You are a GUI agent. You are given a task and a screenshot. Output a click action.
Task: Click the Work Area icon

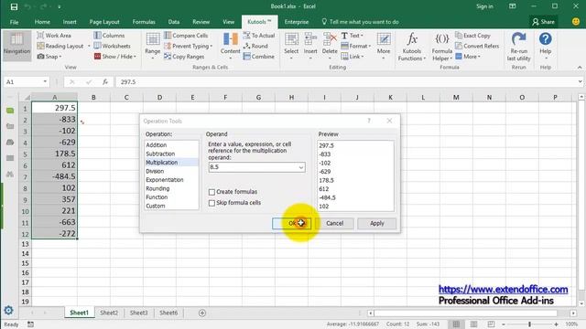tap(40, 36)
